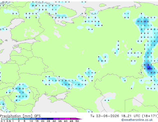This screenshot has width=158, height=122.
Task: Click the 15–20 mm legend color swatch
Action: (39, 119)
